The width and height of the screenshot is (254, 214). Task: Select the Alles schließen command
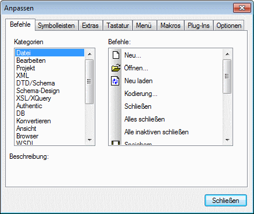click(x=166, y=119)
